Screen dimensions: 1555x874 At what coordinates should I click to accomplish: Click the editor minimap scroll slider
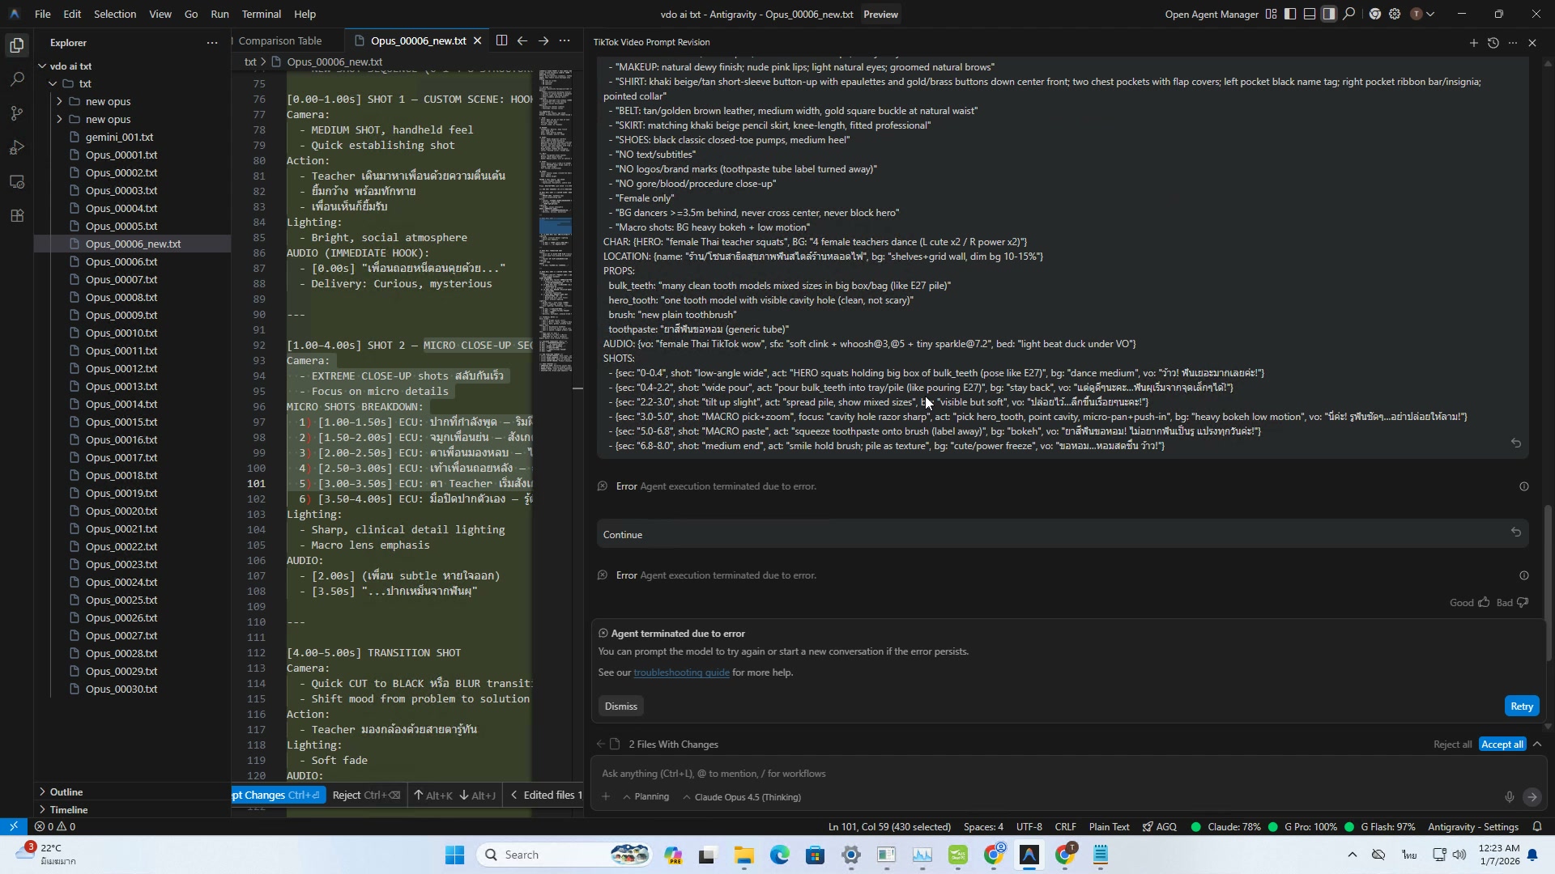pyautogui.click(x=556, y=227)
